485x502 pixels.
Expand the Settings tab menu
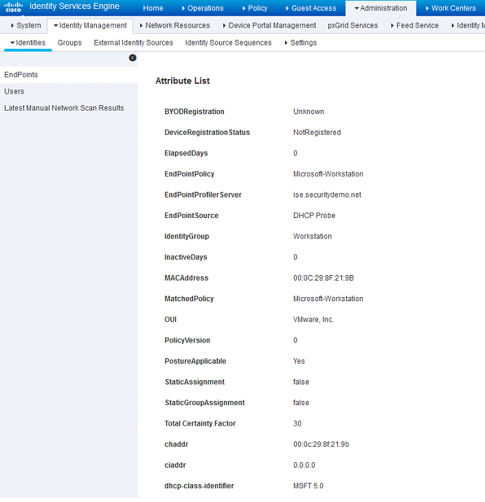pyautogui.click(x=301, y=43)
